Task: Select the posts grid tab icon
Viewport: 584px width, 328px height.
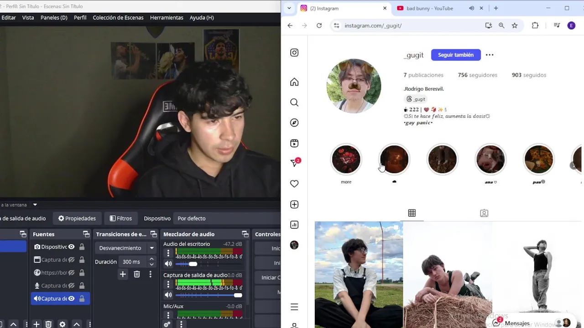Action: coord(412,213)
